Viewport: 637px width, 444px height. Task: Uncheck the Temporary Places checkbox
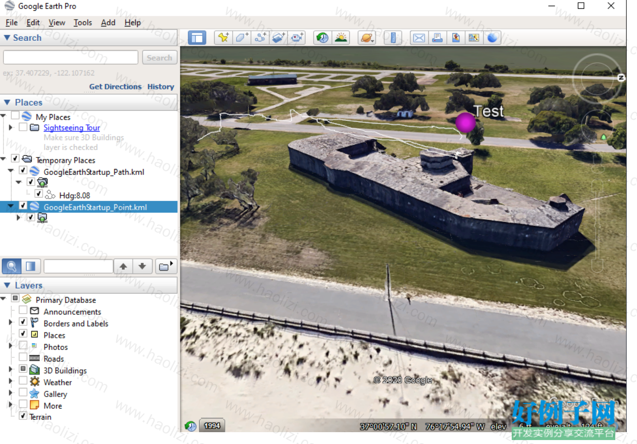[x=15, y=158]
